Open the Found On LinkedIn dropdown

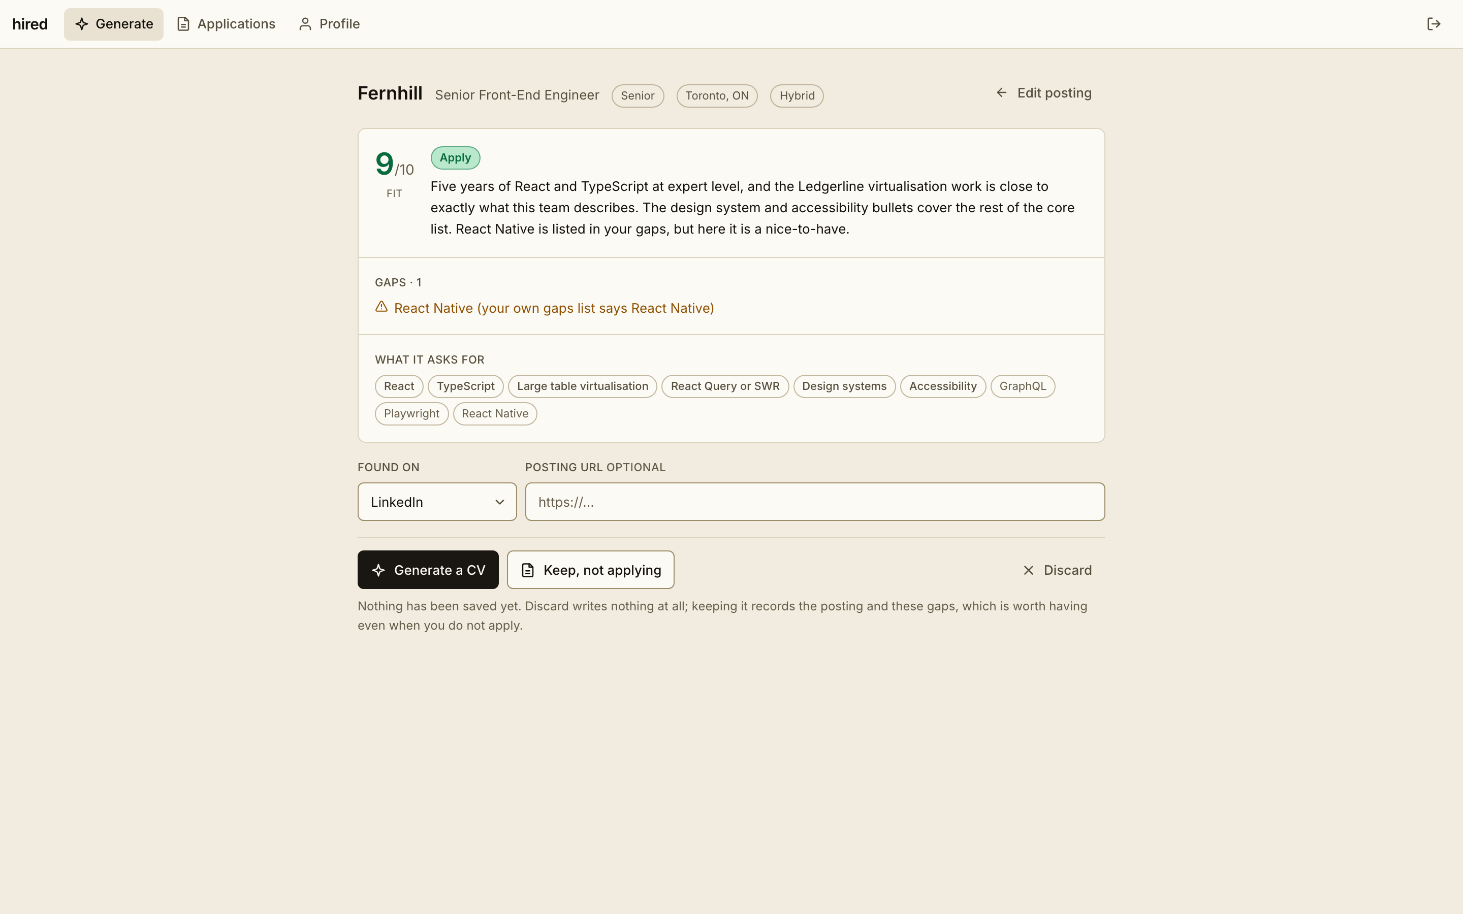(437, 502)
